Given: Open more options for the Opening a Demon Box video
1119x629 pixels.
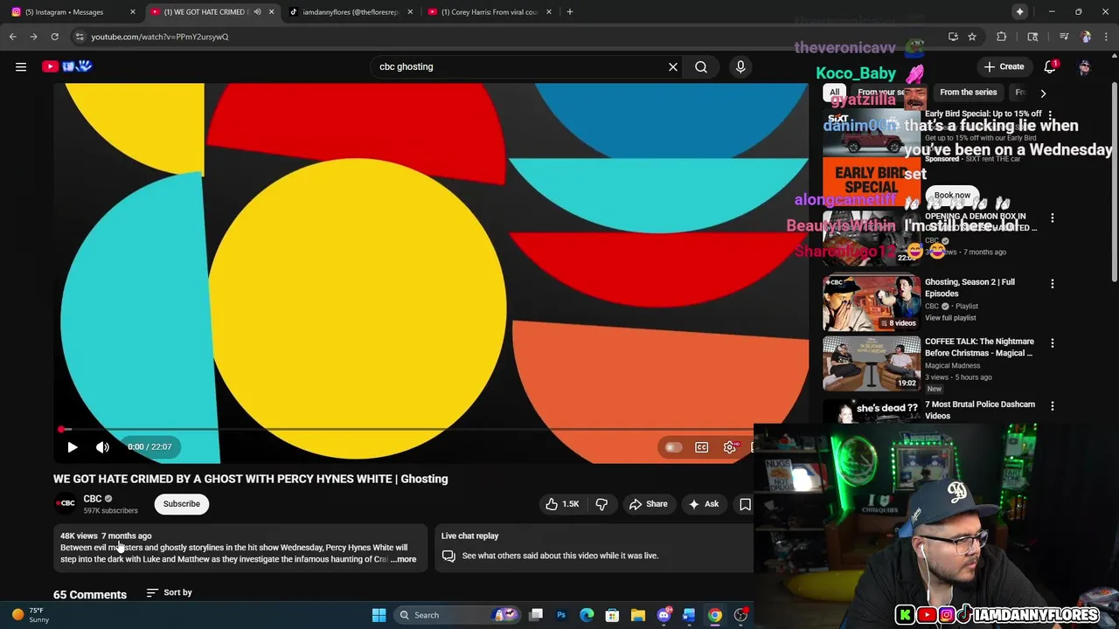Looking at the screenshot, I should click(x=1053, y=218).
